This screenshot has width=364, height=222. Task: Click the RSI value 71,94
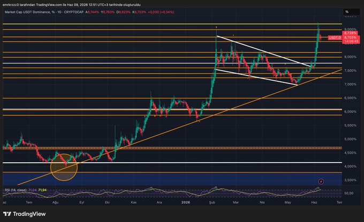click(x=42, y=190)
